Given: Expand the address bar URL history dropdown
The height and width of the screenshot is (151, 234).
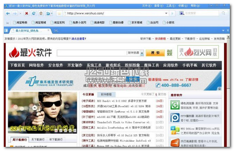Looking at the screenshot, I should point(166,13).
